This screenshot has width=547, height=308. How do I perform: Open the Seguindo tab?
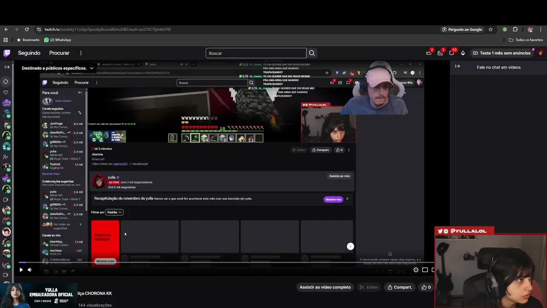[x=29, y=53]
